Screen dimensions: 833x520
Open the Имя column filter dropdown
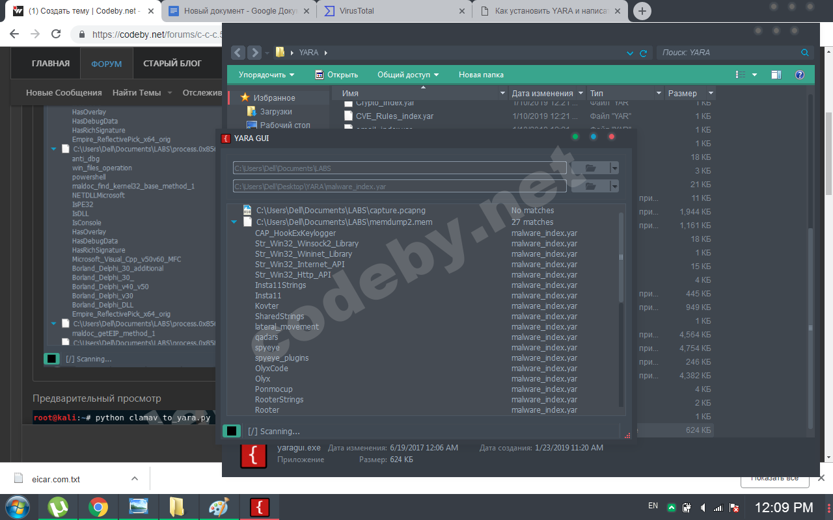coord(502,94)
